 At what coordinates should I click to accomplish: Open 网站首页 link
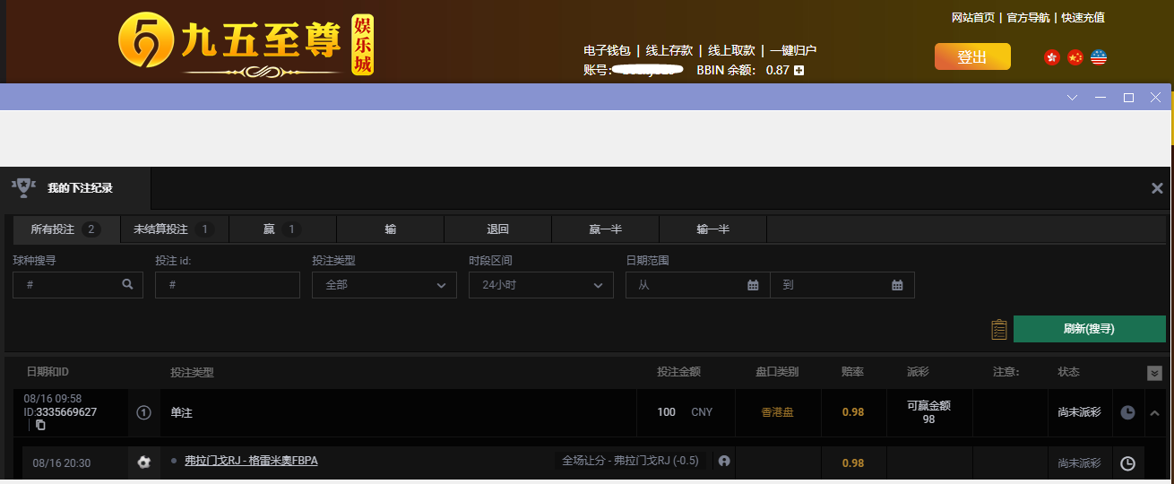tap(973, 18)
